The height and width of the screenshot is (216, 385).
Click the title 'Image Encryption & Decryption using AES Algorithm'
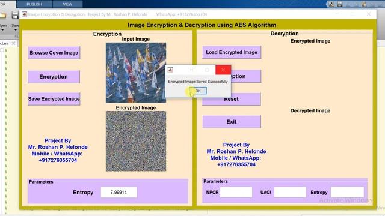click(202, 25)
